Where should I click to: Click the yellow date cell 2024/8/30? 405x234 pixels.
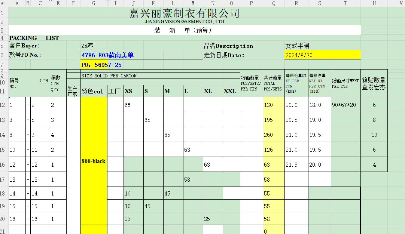click(x=322, y=55)
